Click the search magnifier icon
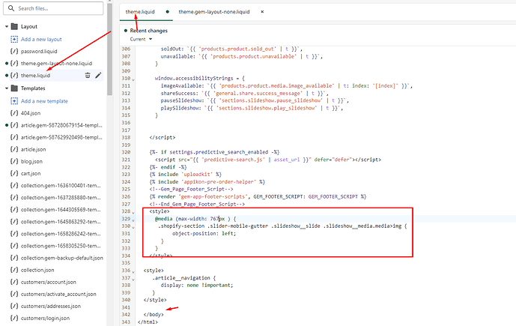Screen dimensions: 516x326 click(x=9, y=8)
